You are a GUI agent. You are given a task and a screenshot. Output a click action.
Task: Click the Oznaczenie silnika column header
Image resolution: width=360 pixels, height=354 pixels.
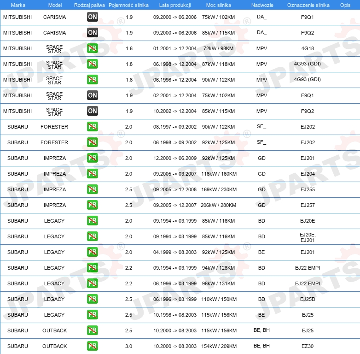308,5
